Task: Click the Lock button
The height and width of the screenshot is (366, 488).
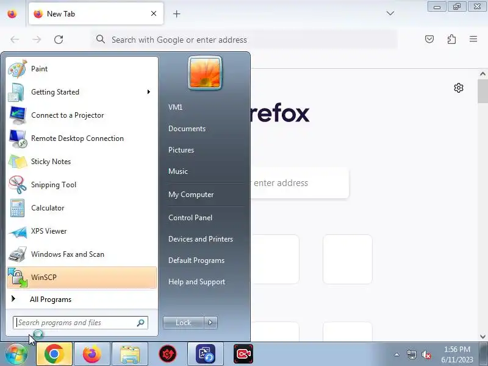Action: coord(184,323)
